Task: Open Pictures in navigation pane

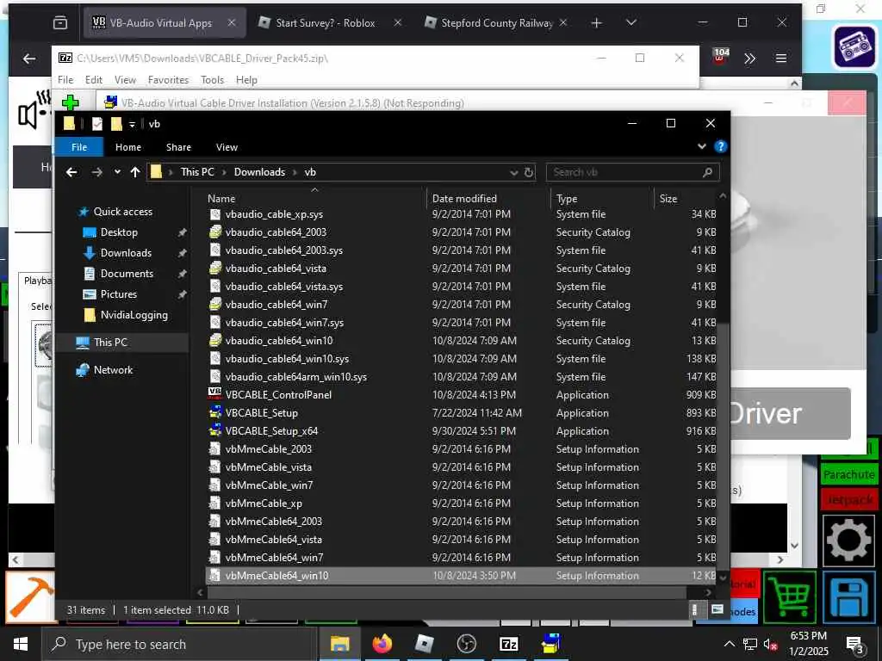Action: pyautogui.click(x=119, y=294)
